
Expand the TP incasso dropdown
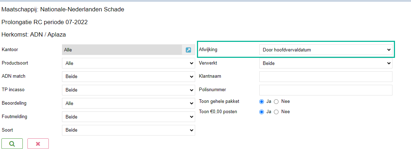(129, 90)
